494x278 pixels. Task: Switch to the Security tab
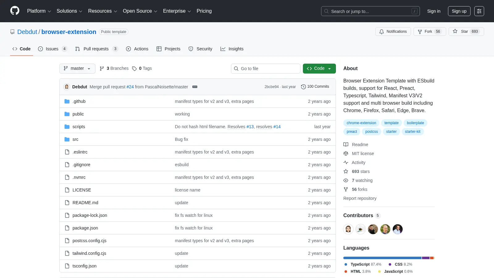tap(200, 49)
